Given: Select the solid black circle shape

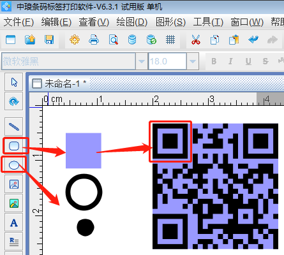Looking at the screenshot, I should click(x=86, y=228).
